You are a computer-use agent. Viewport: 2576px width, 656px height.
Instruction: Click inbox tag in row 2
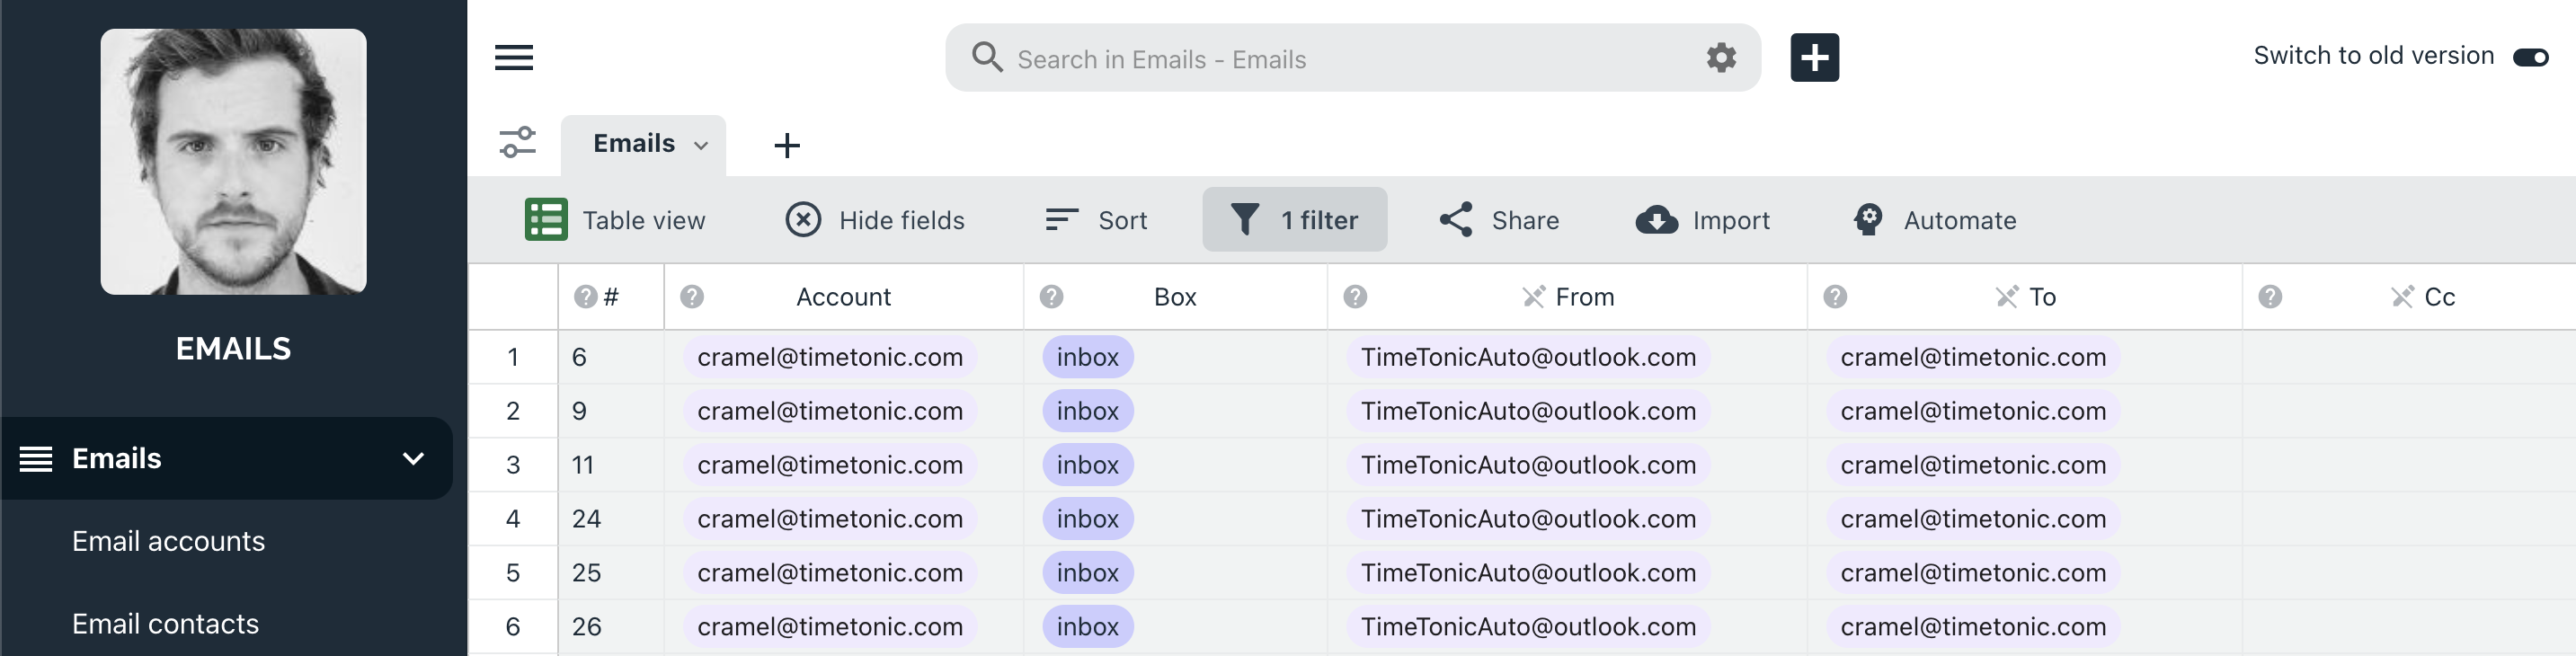[x=1088, y=411]
